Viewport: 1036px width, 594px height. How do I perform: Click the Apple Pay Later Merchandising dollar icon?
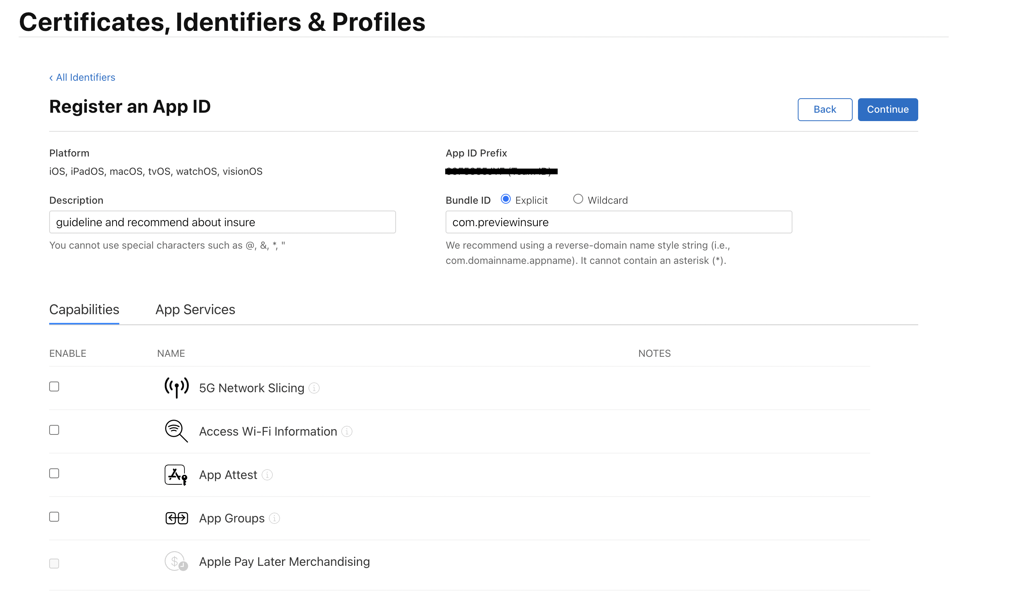(176, 561)
